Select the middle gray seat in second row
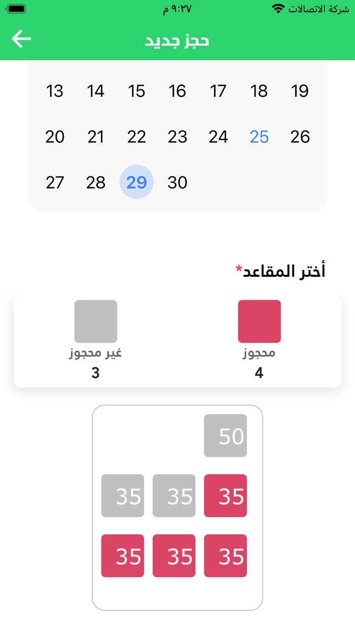 pyautogui.click(x=174, y=496)
